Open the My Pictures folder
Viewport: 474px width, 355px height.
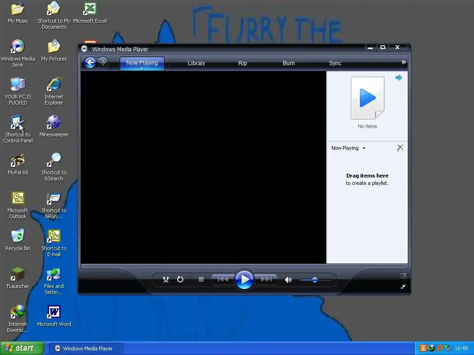pos(54,50)
